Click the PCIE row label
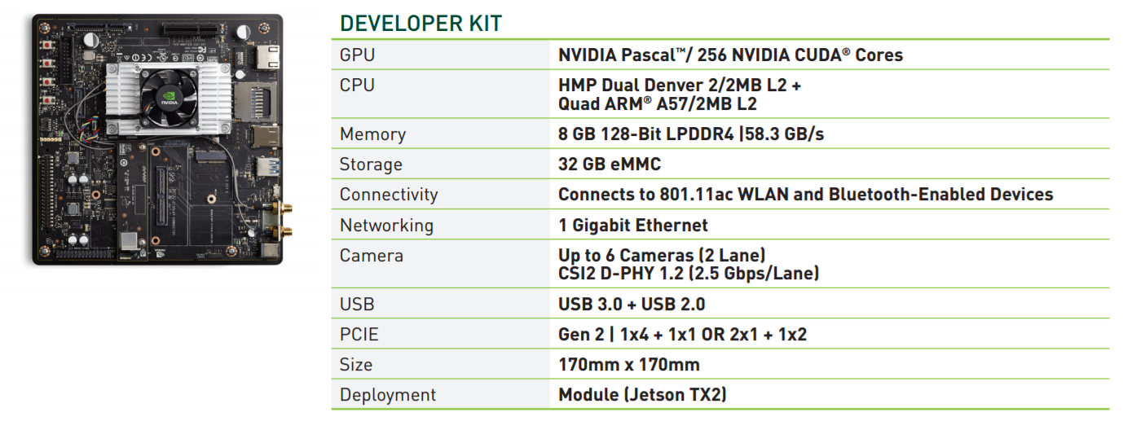1123x430 pixels. tap(359, 334)
